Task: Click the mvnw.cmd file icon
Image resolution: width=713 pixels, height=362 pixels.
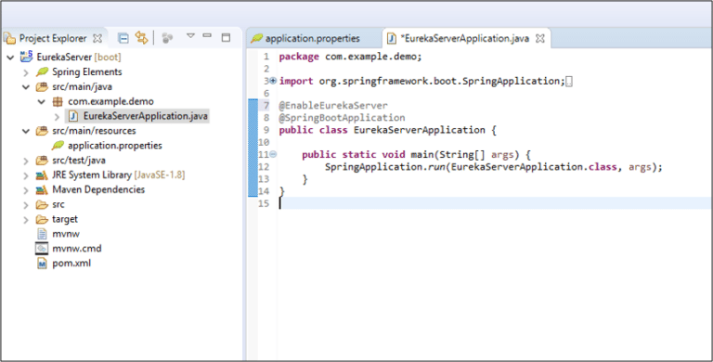Action: point(42,249)
